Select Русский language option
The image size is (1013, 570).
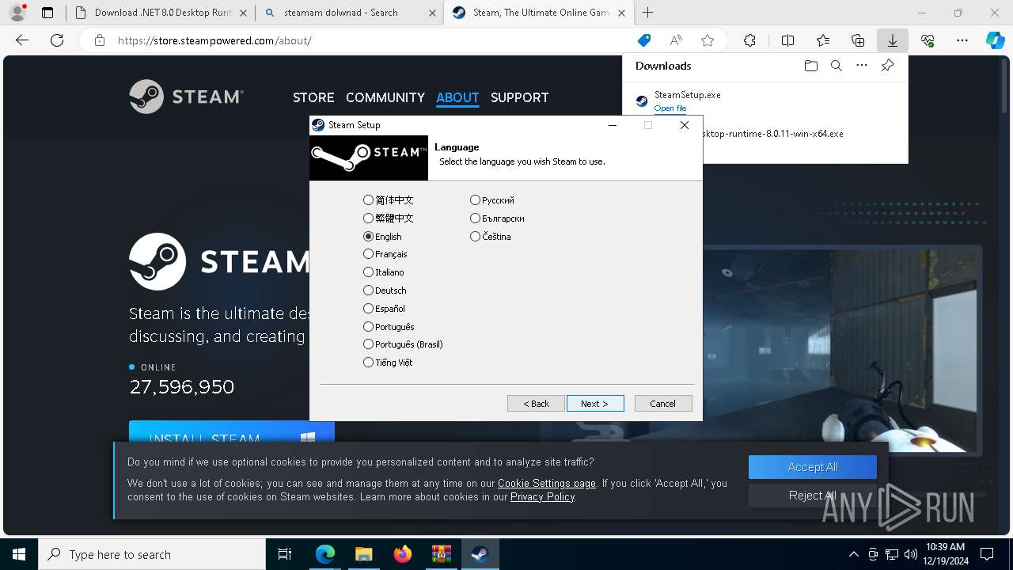pos(492,200)
